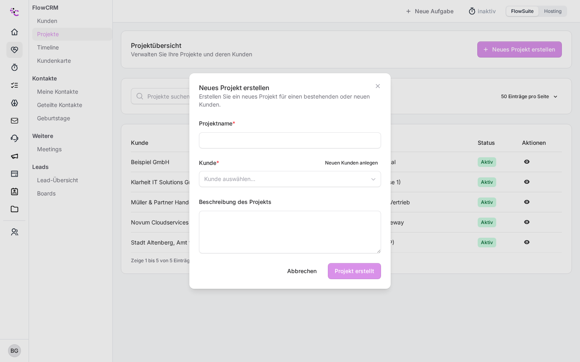Close the Neues Projekt erstellen dialog
Image resolution: width=580 pixels, height=362 pixels.
point(378,86)
